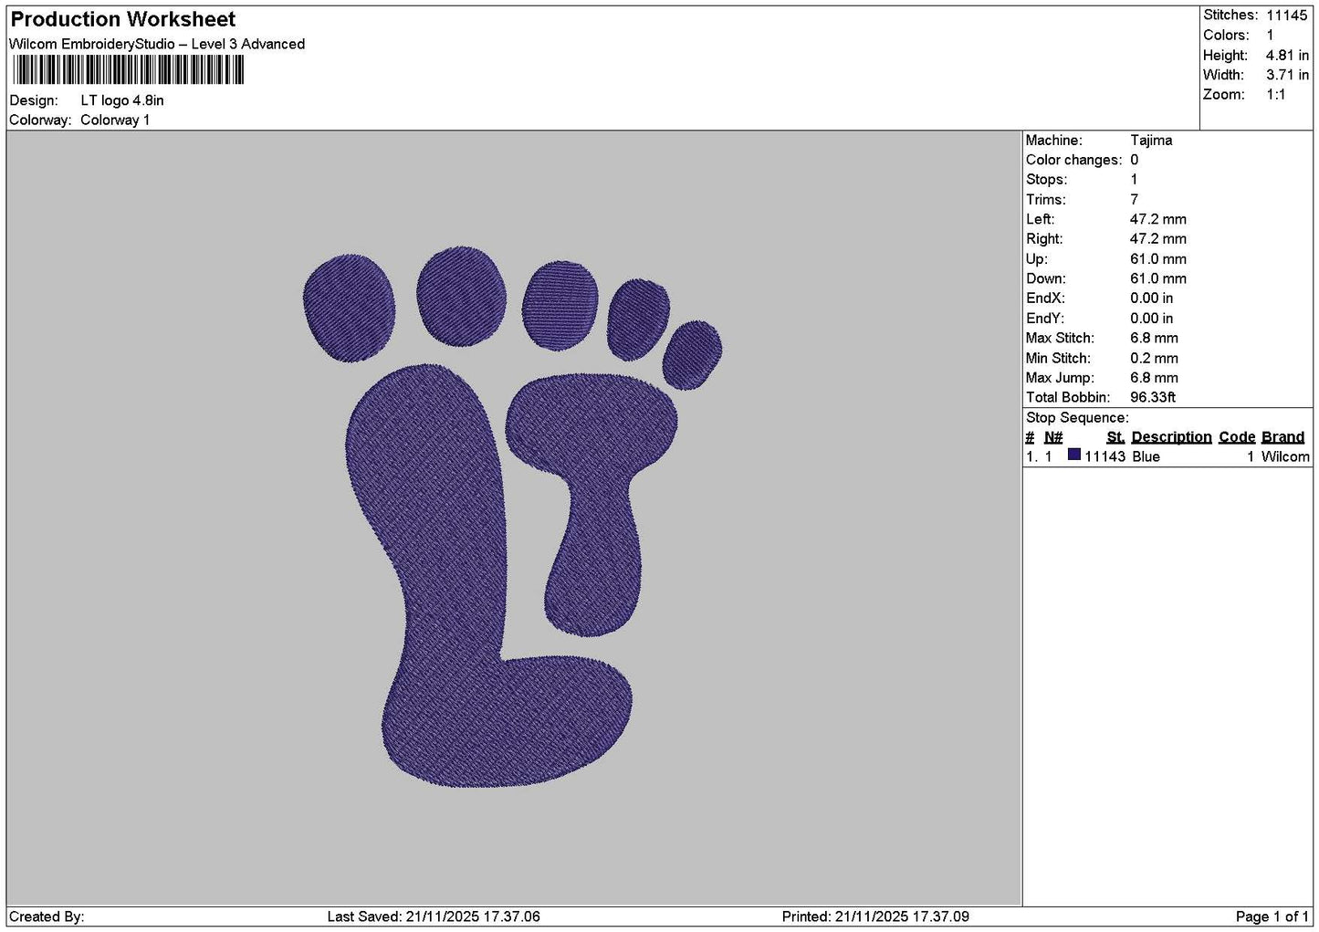Screen dimensions: 1319x932
Task: Click the Brand column header
Action: 1282,436
